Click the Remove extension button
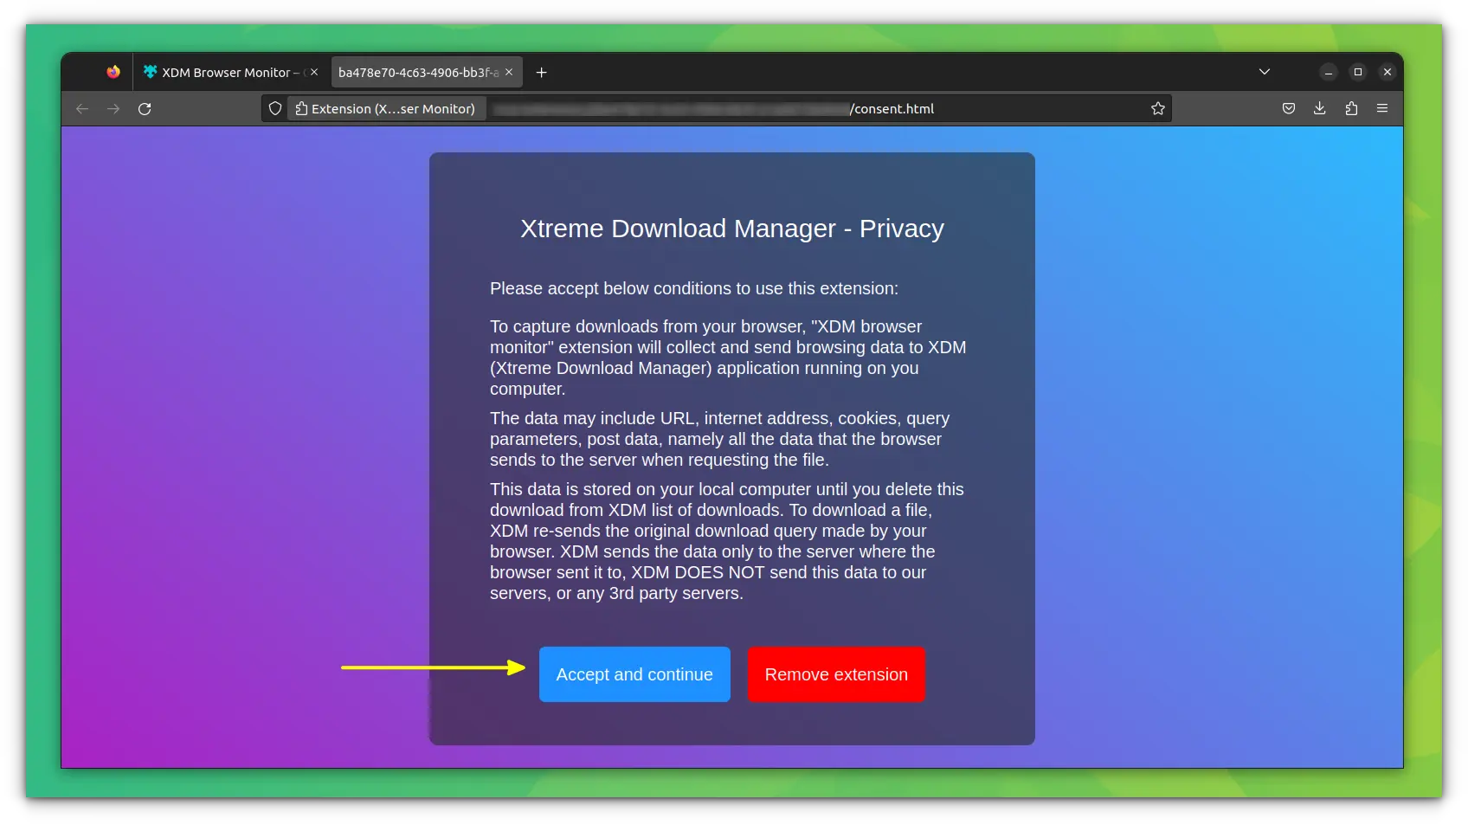 tap(836, 674)
